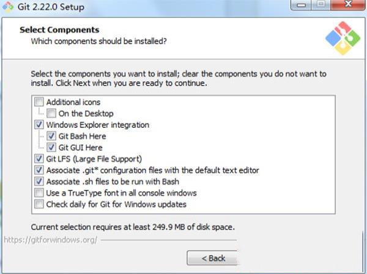Select the Git Bash Here label text
The width and height of the screenshot is (367, 274).
pyautogui.click(x=81, y=136)
